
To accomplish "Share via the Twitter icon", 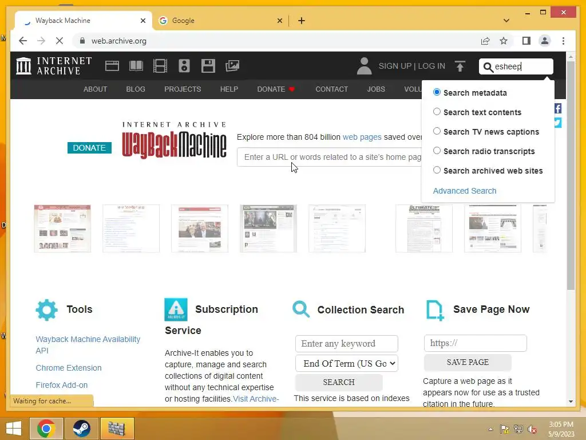I will point(557,123).
